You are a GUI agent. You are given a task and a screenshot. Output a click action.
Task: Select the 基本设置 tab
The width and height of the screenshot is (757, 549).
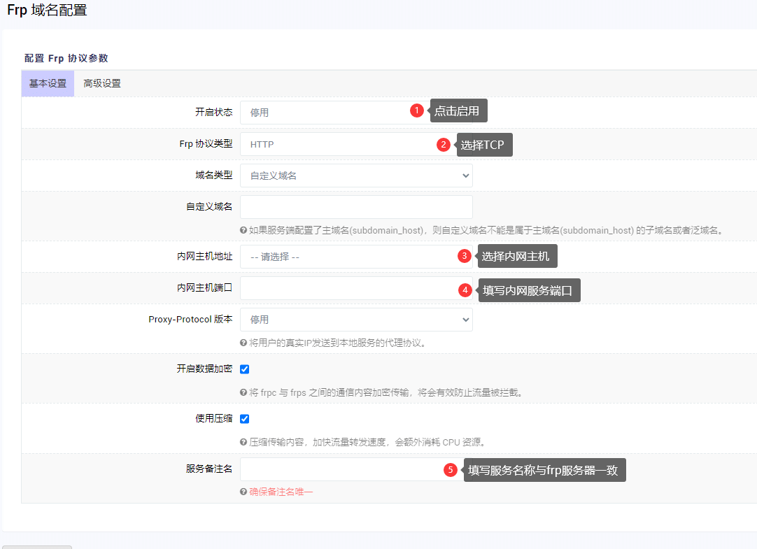click(x=48, y=83)
